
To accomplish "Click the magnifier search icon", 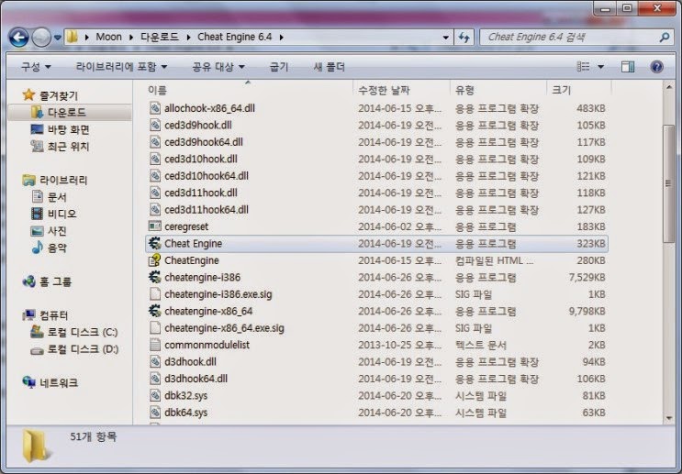I will [x=665, y=38].
